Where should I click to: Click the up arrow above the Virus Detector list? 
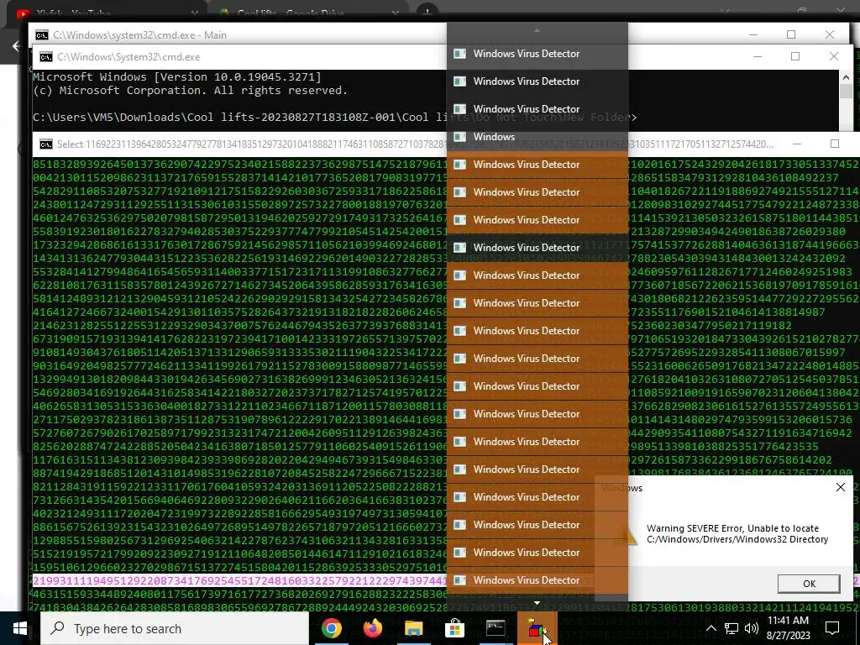click(x=537, y=31)
